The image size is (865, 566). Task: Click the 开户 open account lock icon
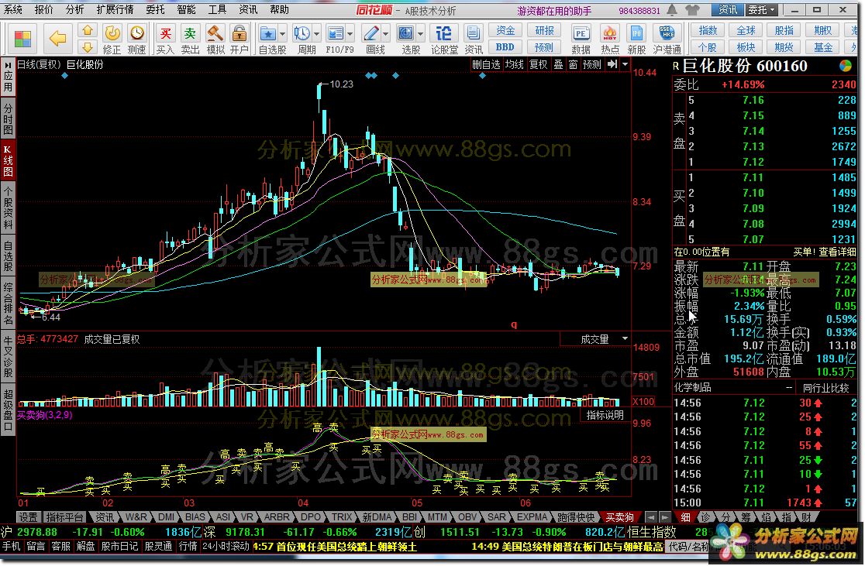tap(240, 39)
